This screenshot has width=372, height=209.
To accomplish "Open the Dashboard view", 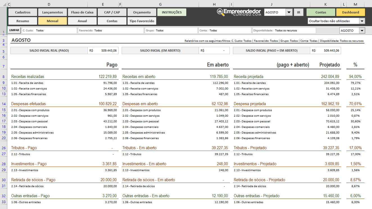I will [x=351, y=12].
